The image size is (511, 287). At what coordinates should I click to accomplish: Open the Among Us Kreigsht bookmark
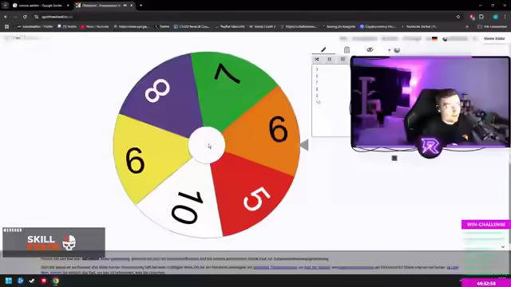click(x=339, y=26)
